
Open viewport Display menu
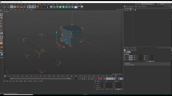15,10
